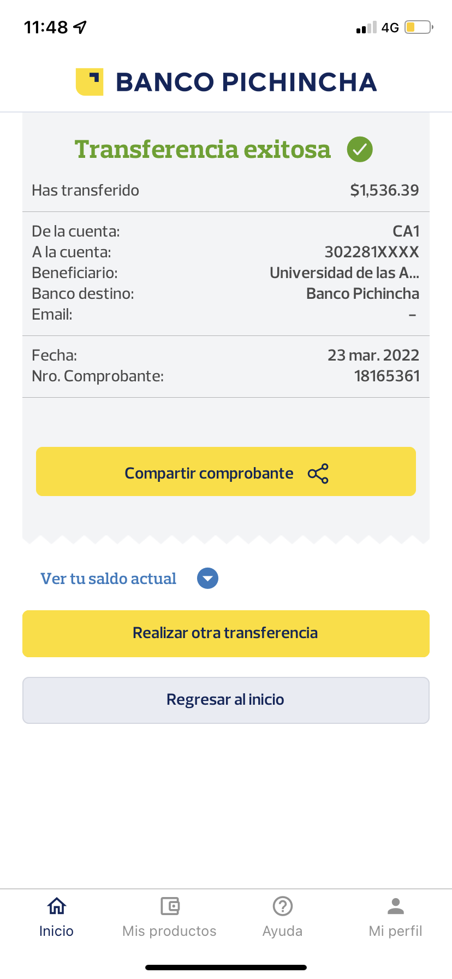Tap the Inicio home icon
This screenshot has width=452, height=979.
tap(57, 906)
